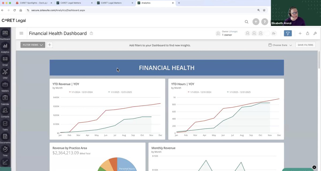Close the floating widget with the X
The width and height of the screenshot is (321, 171).
(x=314, y=168)
